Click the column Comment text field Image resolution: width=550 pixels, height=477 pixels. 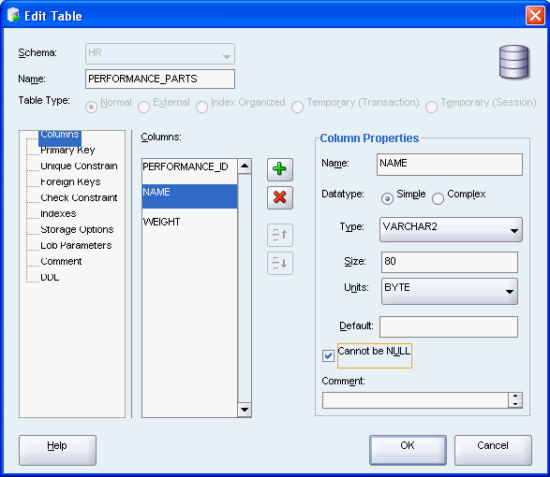415,400
